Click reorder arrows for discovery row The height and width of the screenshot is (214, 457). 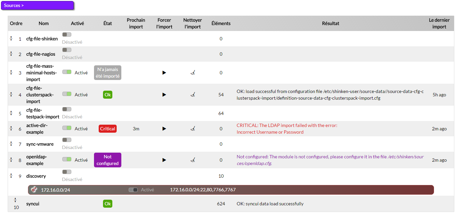coord(11,176)
